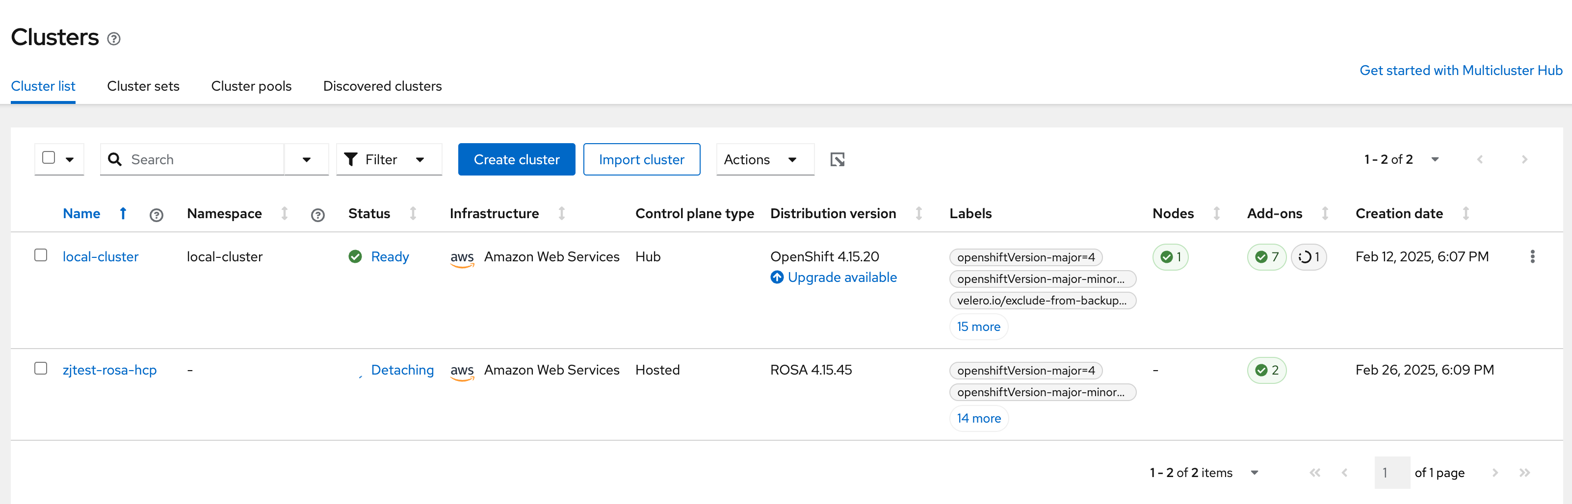1572x504 pixels.
Task: Sort by the Status column sort icon
Action: click(413, 213)
